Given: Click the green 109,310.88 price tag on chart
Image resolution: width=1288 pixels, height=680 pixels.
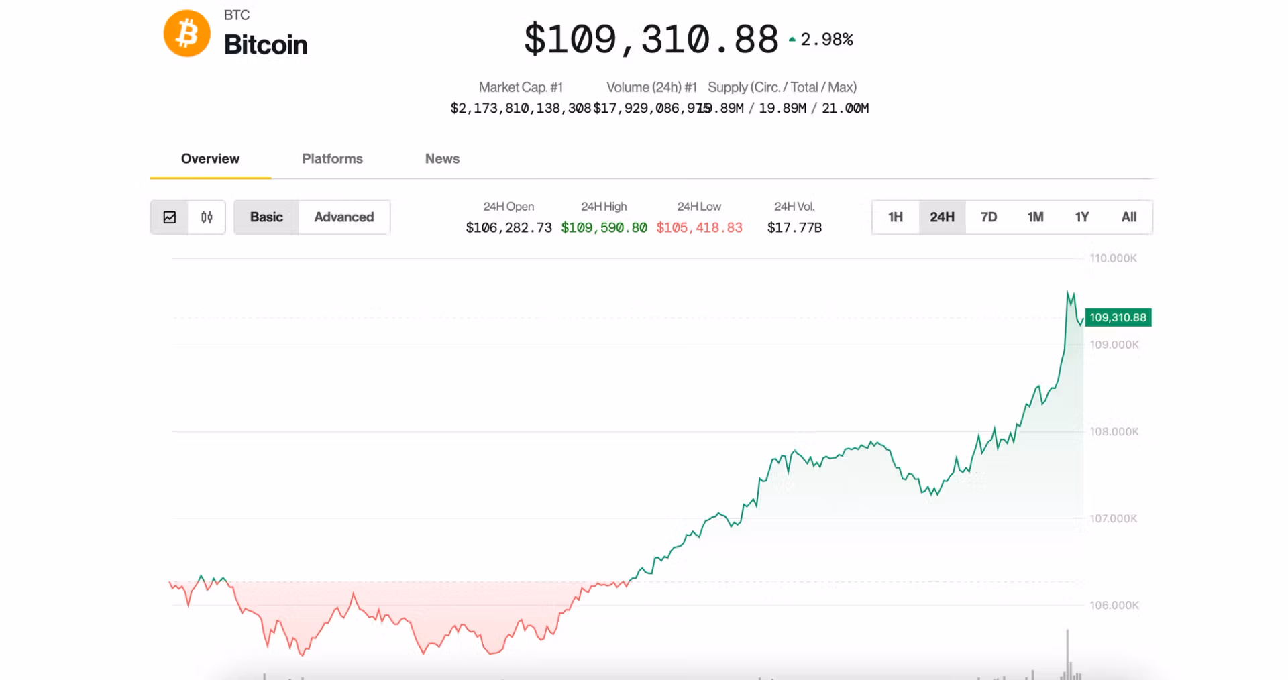Looking at the screenshot, I should point(1118,318).
